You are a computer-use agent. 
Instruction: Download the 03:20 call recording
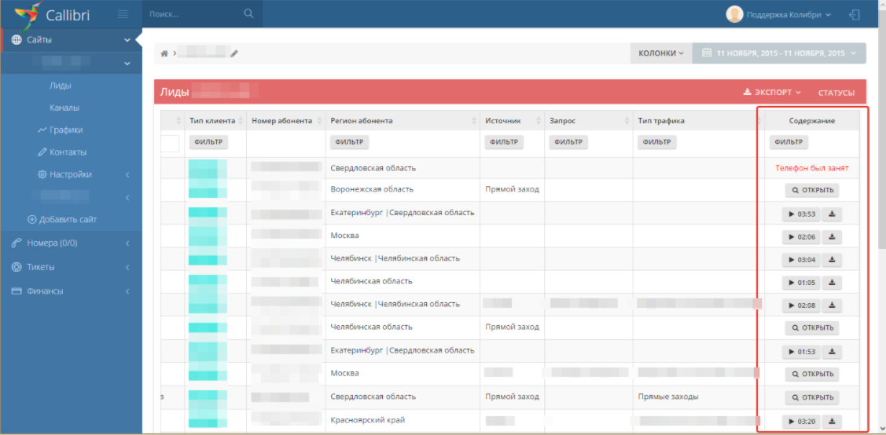pyautogui.click(x=832, y=422)
